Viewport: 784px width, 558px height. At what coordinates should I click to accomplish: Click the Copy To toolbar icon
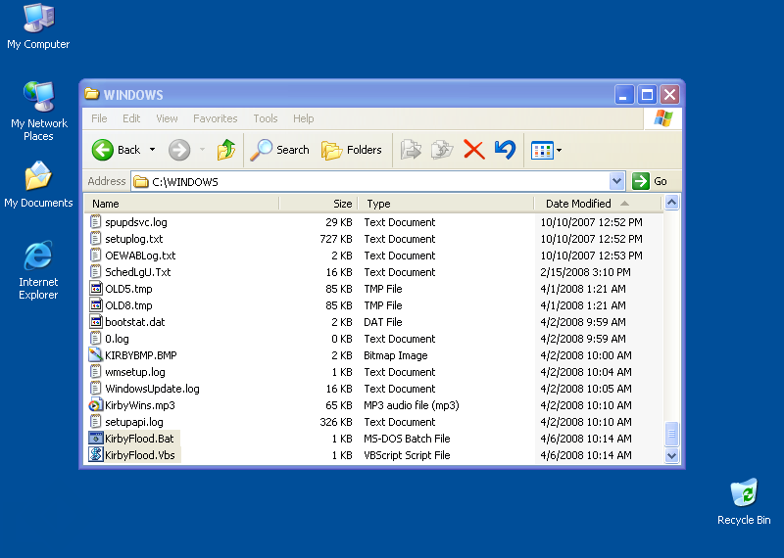[442, 150]
